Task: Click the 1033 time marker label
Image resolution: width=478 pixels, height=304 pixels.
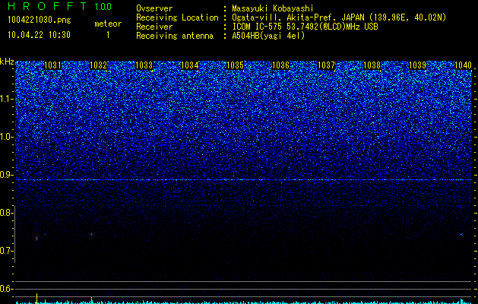Action: tap(144, 65)
